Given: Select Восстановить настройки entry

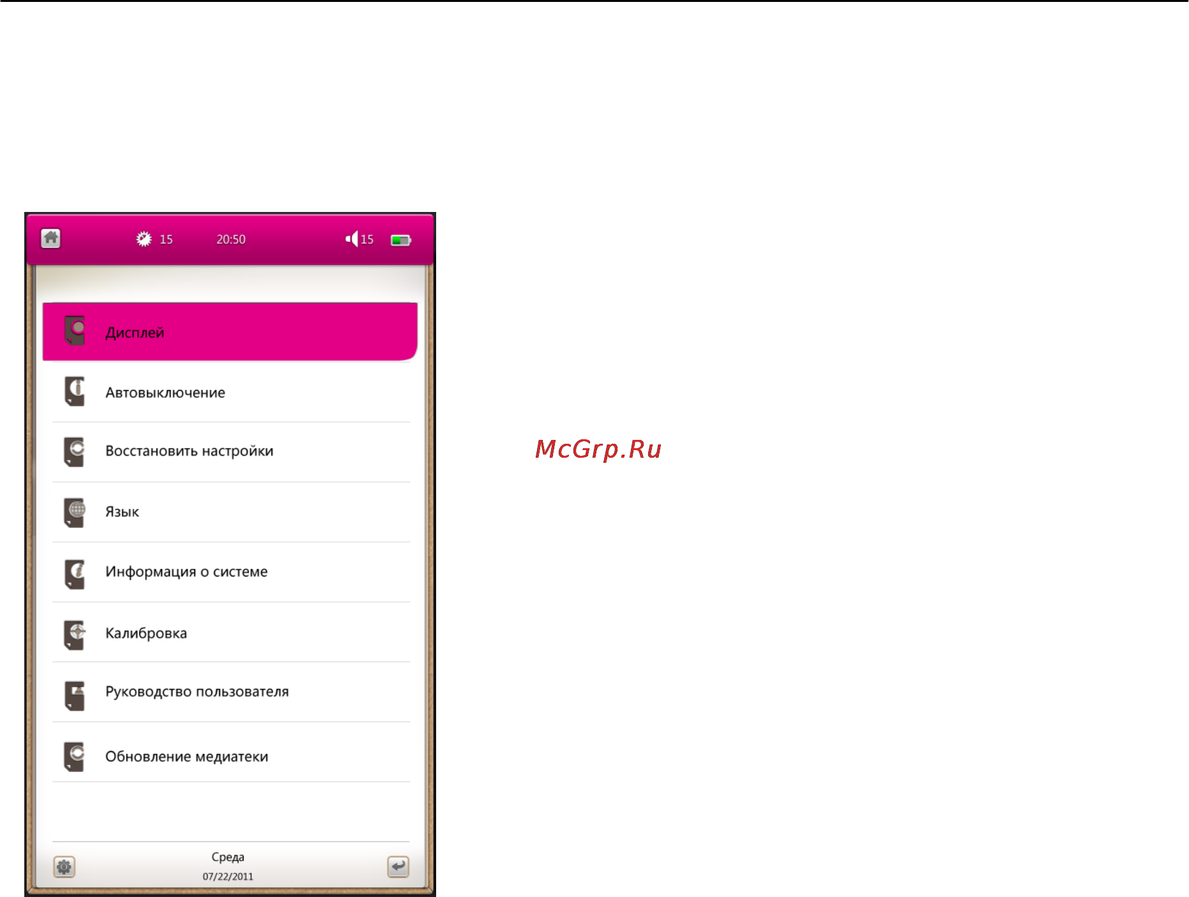Looking at the screenshot, I should pos(231,451).
